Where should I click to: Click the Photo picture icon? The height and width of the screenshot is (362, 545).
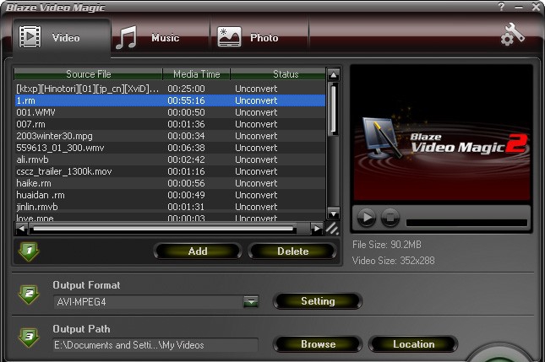229,37
